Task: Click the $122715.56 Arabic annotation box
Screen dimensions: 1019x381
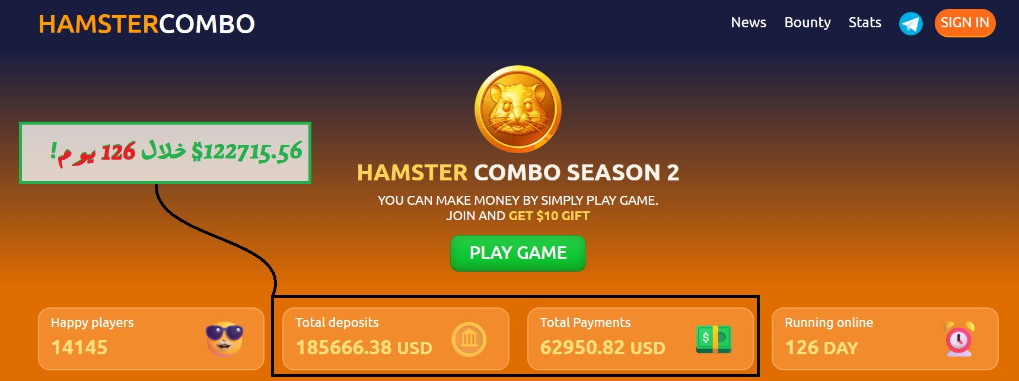Action: [x=165, y=153]
